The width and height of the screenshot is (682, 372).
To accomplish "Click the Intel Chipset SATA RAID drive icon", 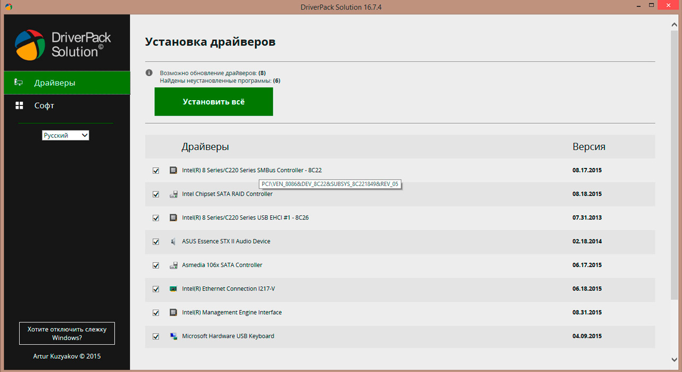I will 173,195.
